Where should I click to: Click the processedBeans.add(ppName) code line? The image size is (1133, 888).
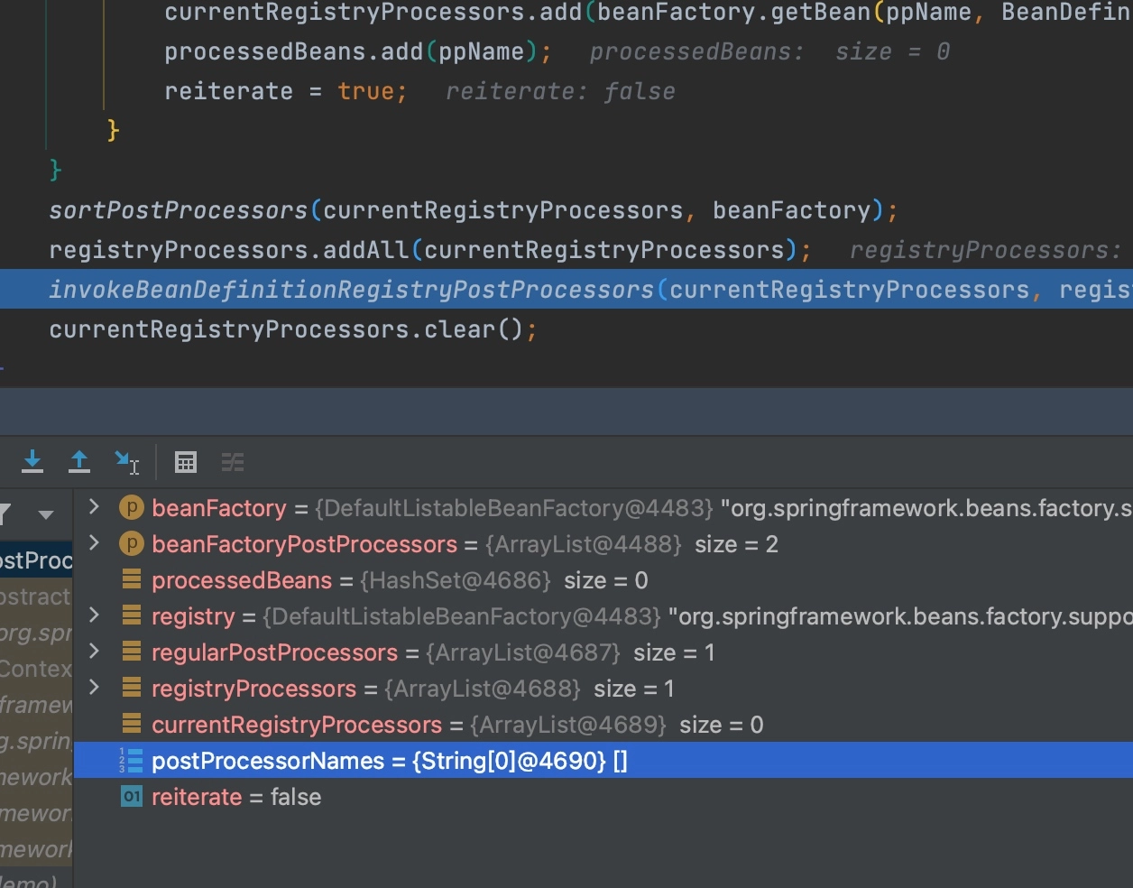[x=357, y=51]
